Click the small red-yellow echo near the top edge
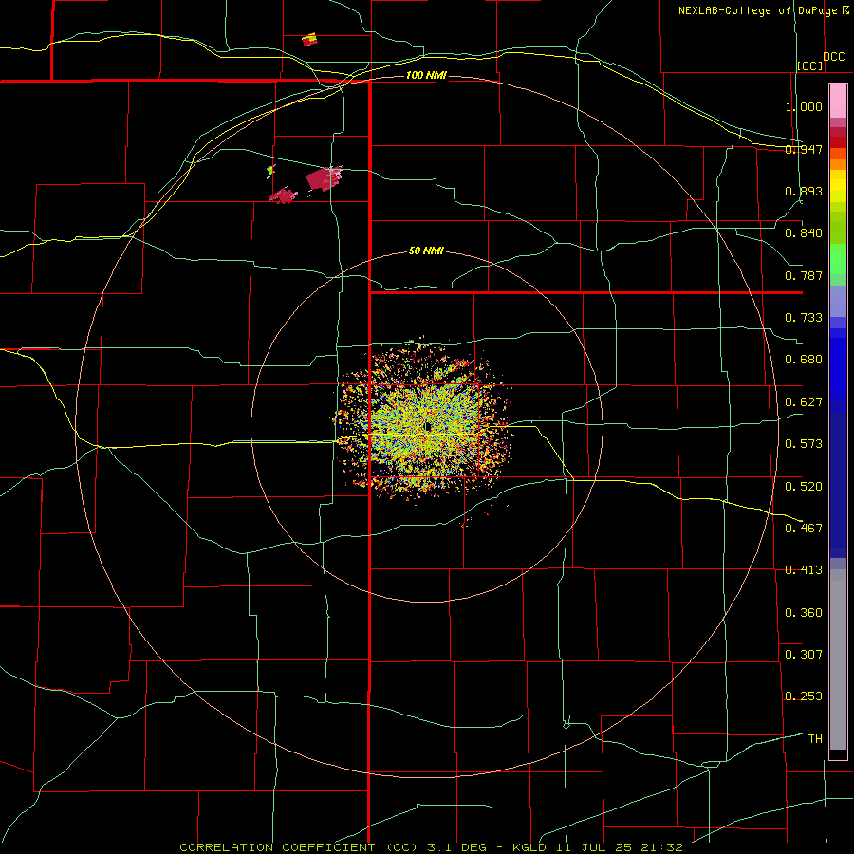 309,39
